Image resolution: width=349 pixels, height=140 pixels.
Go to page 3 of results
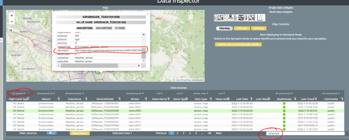(x=183, y=133)
